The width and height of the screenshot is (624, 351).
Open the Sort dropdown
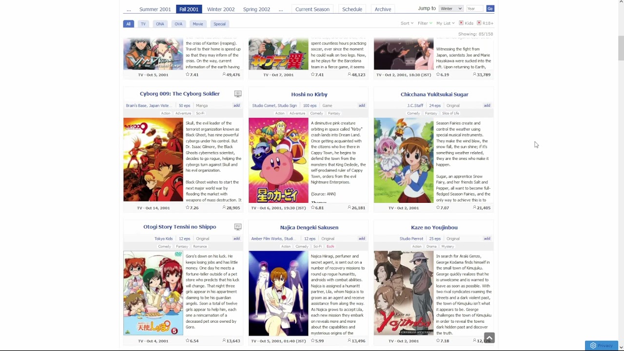(407, 23)
